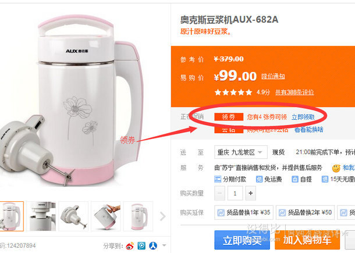355x253 pixels.
Task: Select 货品替换1年 ¥35 warranty option
Action: point(244,212)
